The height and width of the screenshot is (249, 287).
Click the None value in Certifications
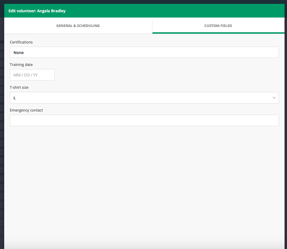tap(19, 53)
